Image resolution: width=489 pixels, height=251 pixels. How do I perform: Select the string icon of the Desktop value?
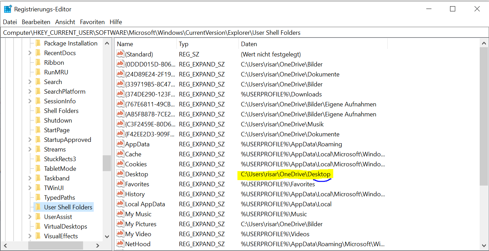[120, 174]
